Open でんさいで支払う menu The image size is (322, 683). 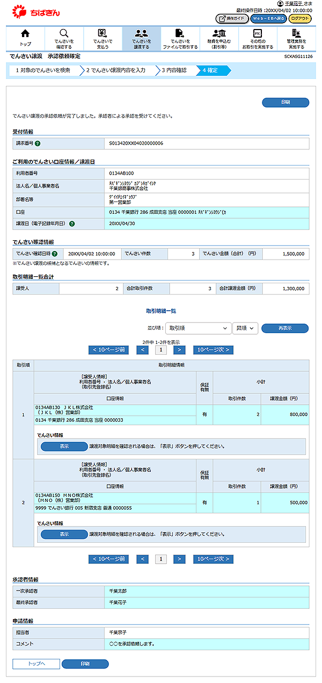click(103, 38)
